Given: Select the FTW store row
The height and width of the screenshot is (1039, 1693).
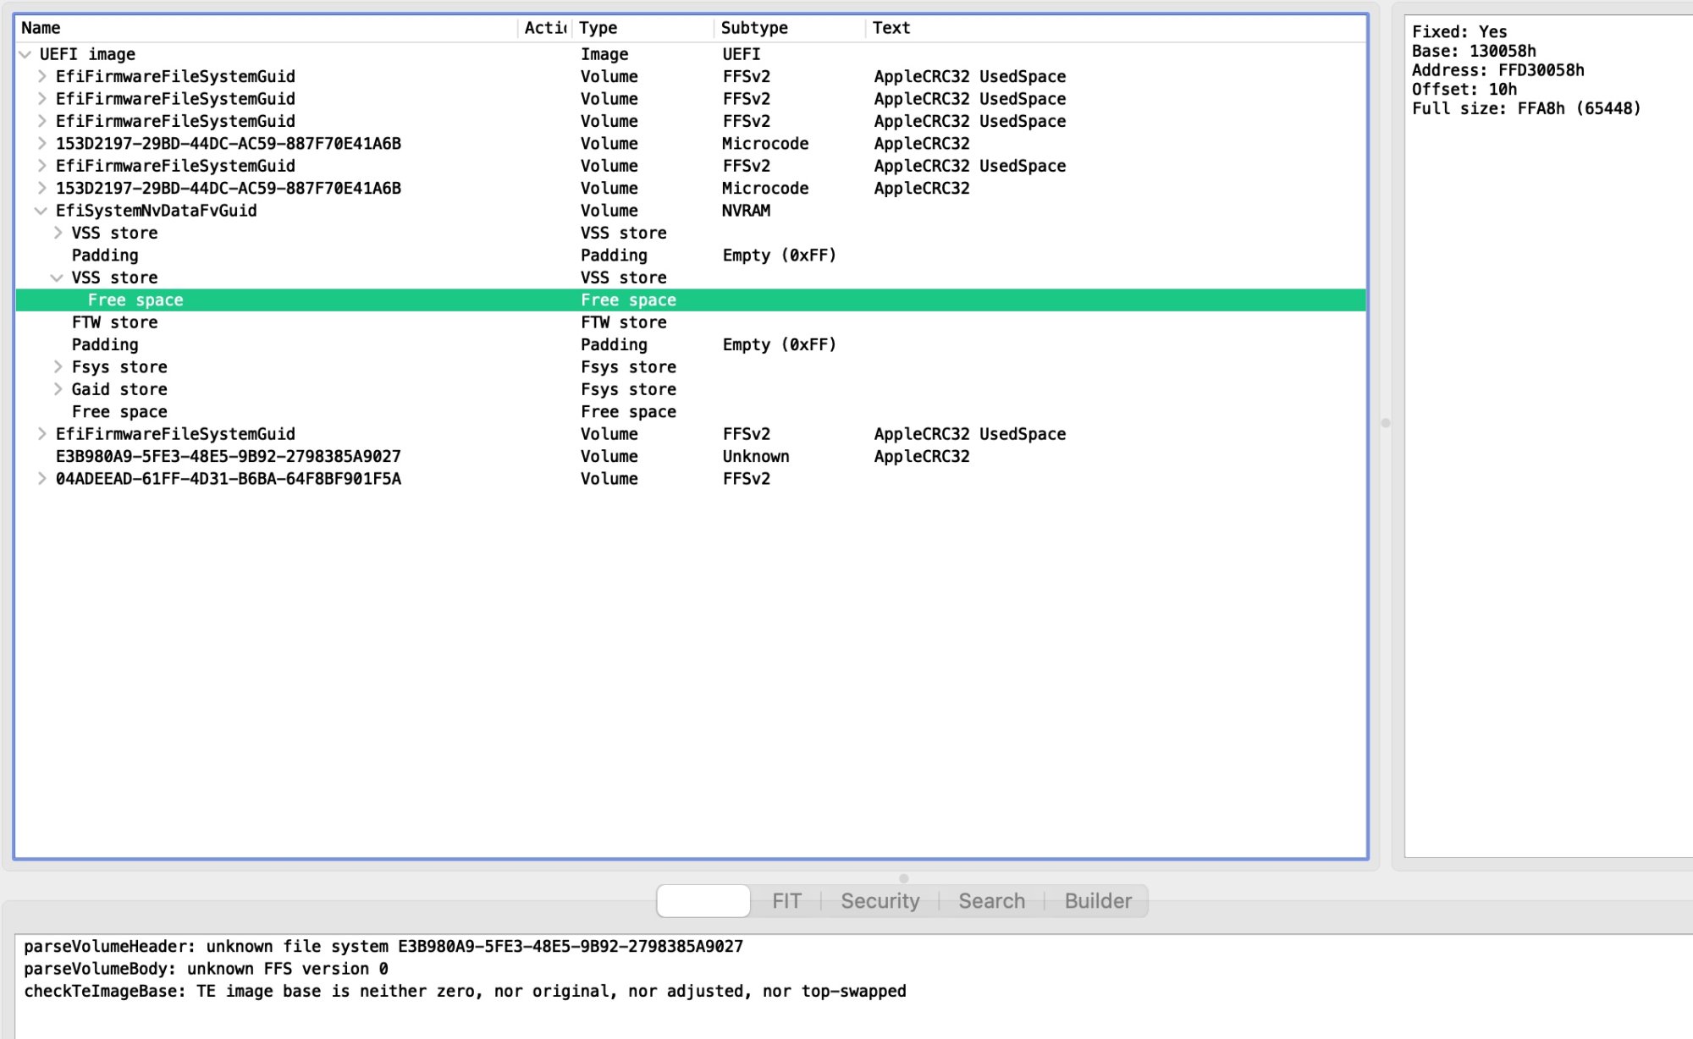Looking at the screenshot, I should coord(115,322).
